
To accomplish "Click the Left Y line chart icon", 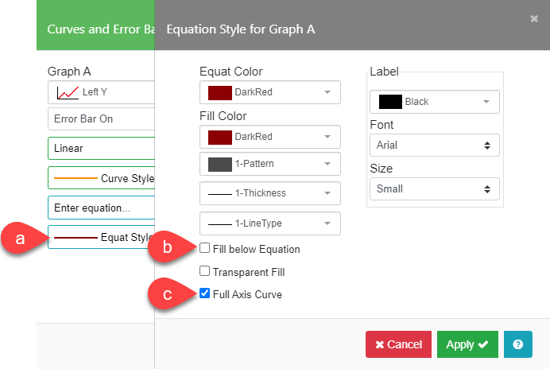I will coord(68,92).
